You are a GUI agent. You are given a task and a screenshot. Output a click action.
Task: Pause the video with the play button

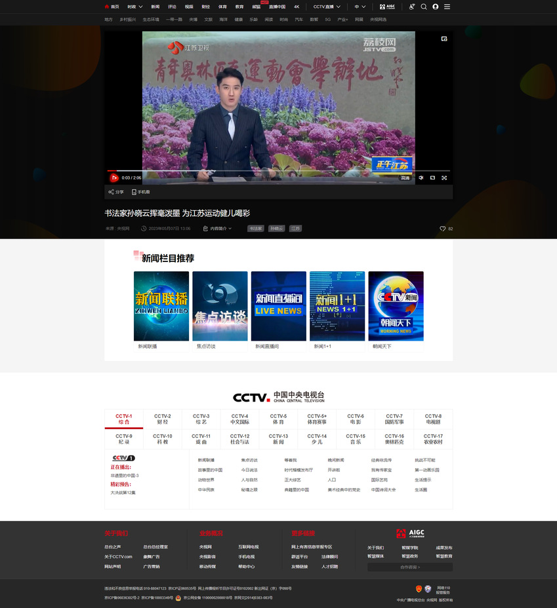(x=113, y=178)
